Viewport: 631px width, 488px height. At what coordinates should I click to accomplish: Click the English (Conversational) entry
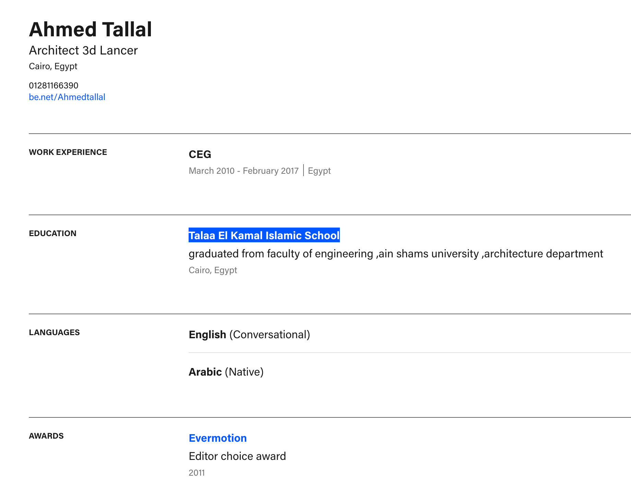(x=249, y=334)
